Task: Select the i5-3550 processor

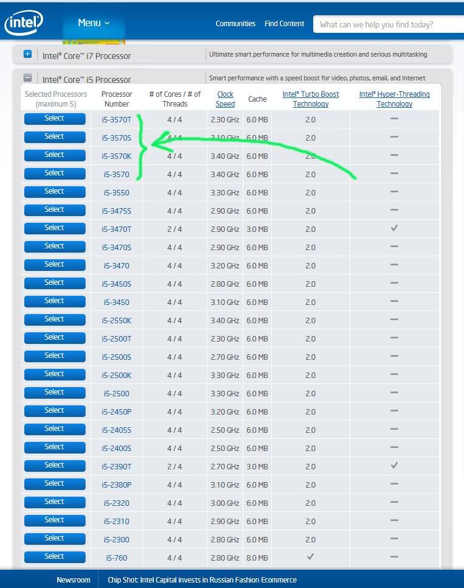Action: tap(55, 192)
